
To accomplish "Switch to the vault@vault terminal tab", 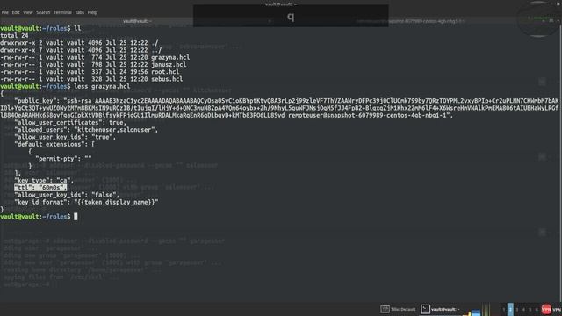I will (x=137, y=21).
